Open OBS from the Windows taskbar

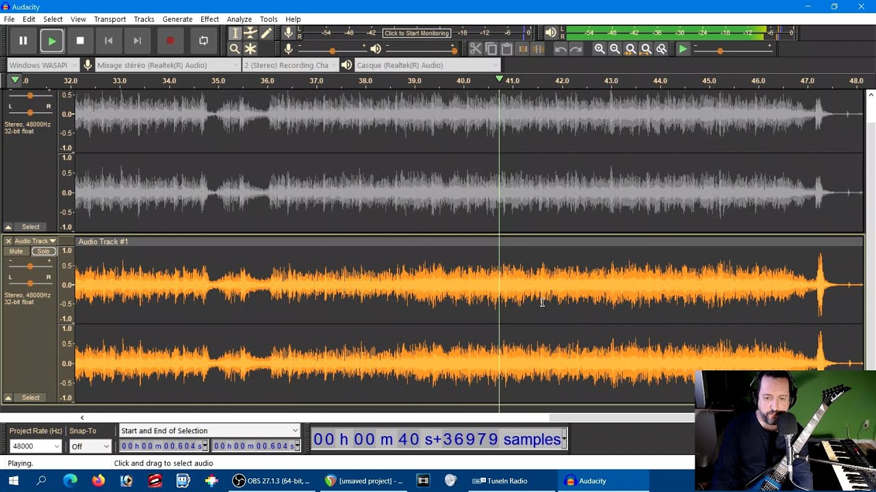click(x=271, y=481)
